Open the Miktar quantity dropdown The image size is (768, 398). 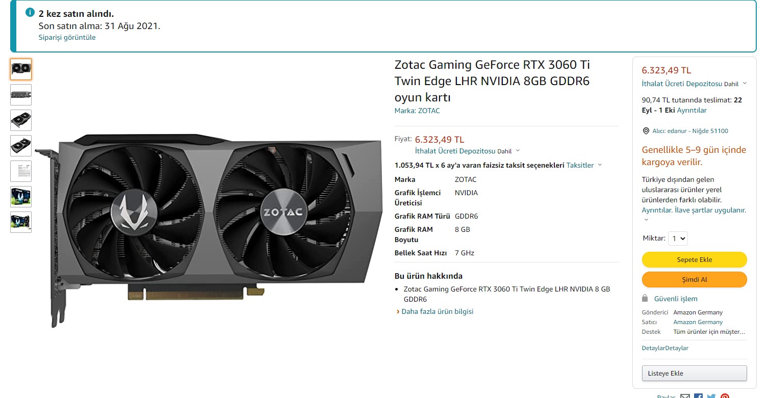coord(678,238)
